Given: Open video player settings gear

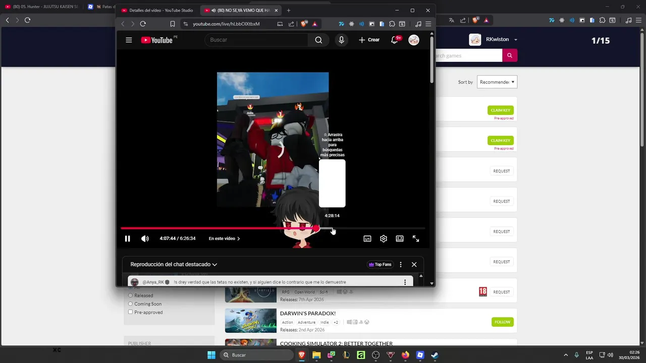Looking at the screenshot, I should [x=384, y=238].
